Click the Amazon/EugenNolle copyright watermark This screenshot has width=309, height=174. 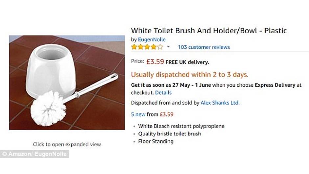35,154
